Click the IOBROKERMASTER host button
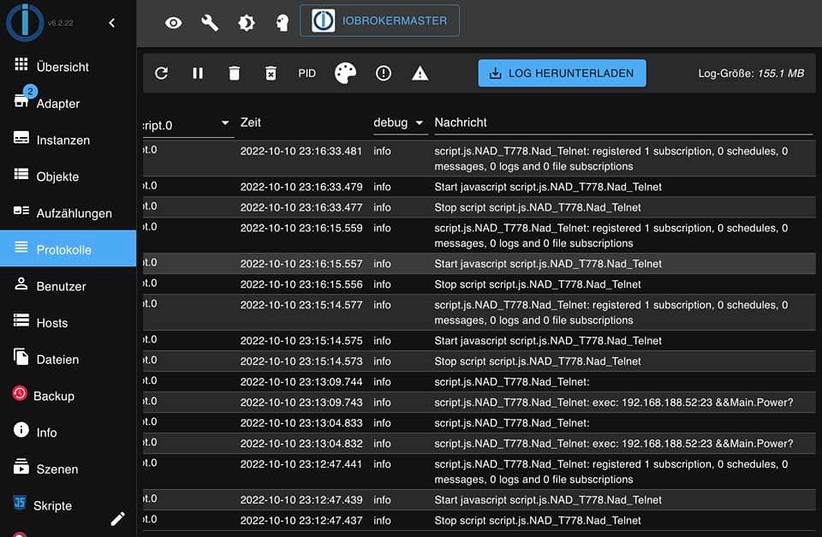This screenshot has width=822, height=537. (x=379, y=21)
